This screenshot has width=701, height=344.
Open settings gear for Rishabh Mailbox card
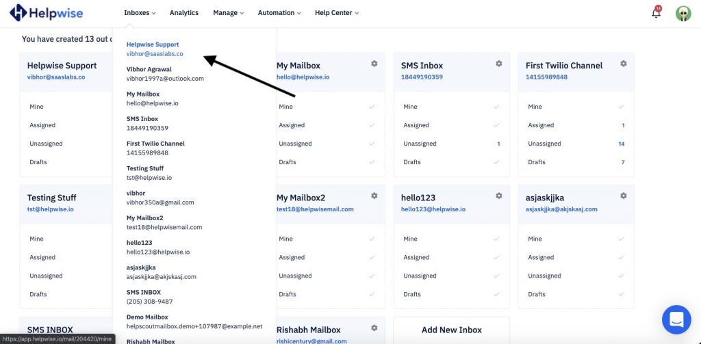374,328
